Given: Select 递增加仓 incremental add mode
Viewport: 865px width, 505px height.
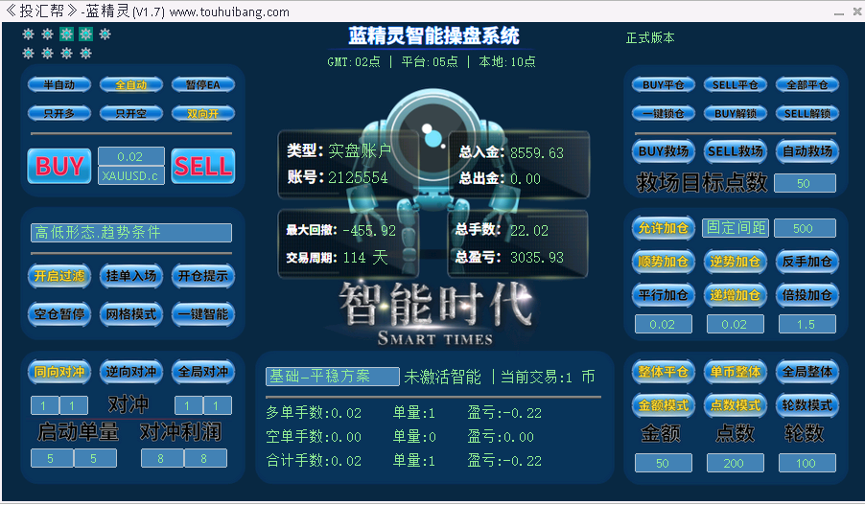Looking at the screenshot, I should click(x=736, y=295).
